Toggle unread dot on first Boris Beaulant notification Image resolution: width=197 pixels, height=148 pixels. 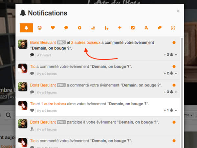[174, 42]
